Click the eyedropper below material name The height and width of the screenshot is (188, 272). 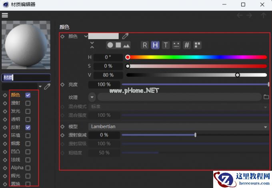[47, 86]
